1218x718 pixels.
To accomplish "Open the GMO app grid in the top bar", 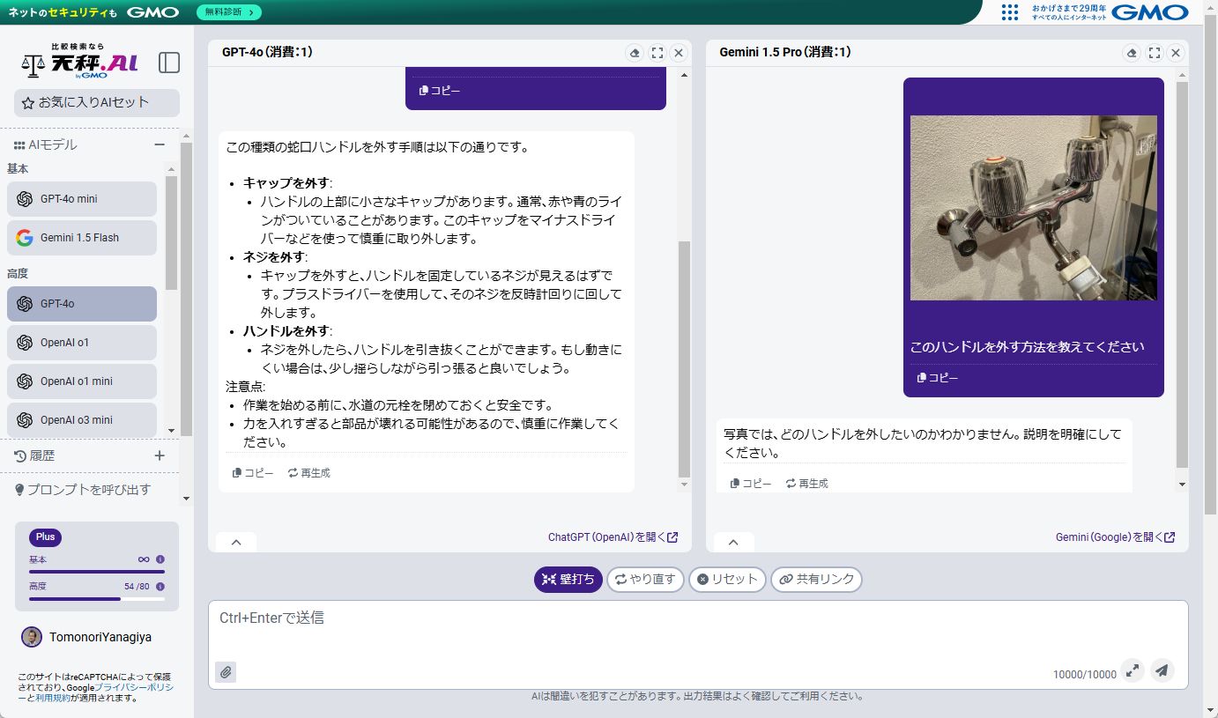I will coord(1008,12).
